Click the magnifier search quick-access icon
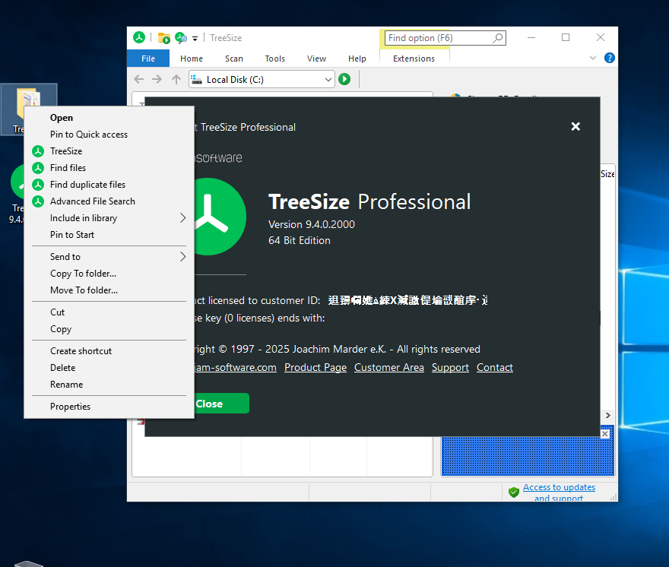The image size is (669, 567). click(181, 38)
